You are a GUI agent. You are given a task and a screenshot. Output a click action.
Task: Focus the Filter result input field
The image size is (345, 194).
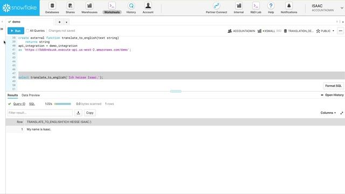pos(40,113)
